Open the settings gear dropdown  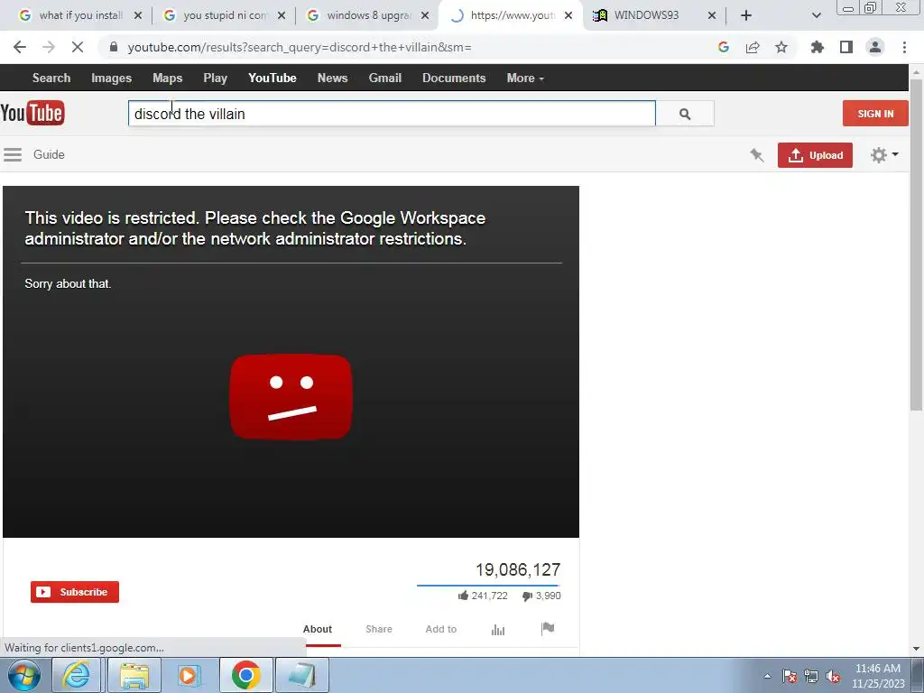(x=884, y=155)
